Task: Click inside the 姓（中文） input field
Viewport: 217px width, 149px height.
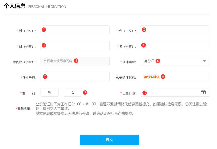Action: click(75, 29)
